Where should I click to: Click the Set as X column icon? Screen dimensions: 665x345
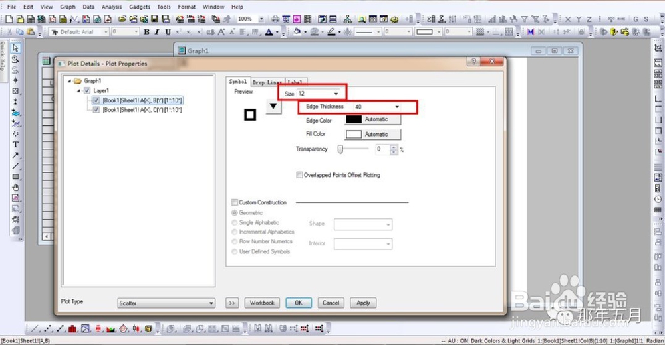(x=568, y=19)
